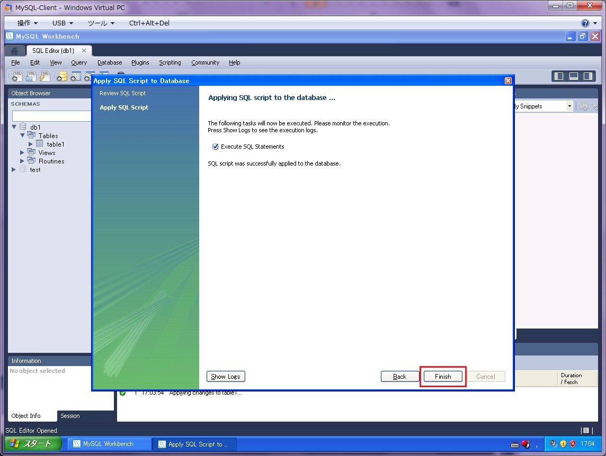Open the Query menu
The width and height of the screenshot is (606, 456).
79,62
